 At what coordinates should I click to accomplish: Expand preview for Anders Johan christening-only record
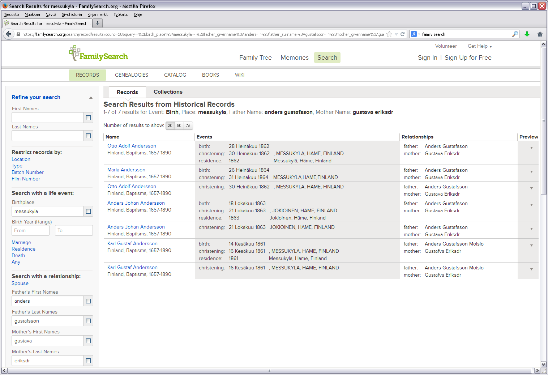pos(531,229)
